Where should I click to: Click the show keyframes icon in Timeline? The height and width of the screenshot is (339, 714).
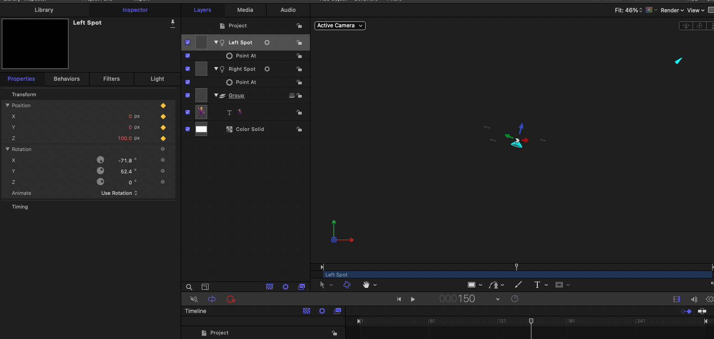686,311
